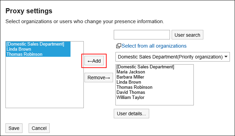The width and height of the screenshot is (235, 136).
Task: Pick William Taylor from the user list
Action: (130, 97)
